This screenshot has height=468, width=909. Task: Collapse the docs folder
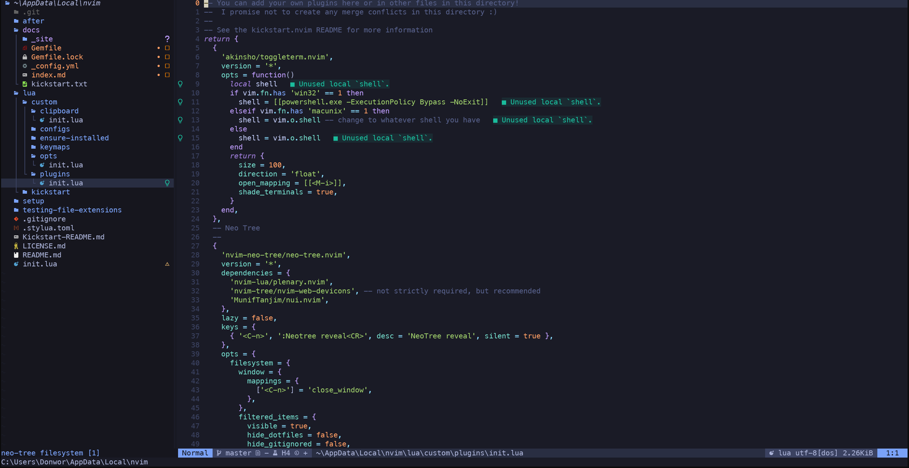(x=31, y=30)
